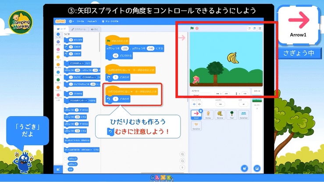Open the へんしゅう (Edit) menu
This screenshot has width=324, height=182.
92,21
